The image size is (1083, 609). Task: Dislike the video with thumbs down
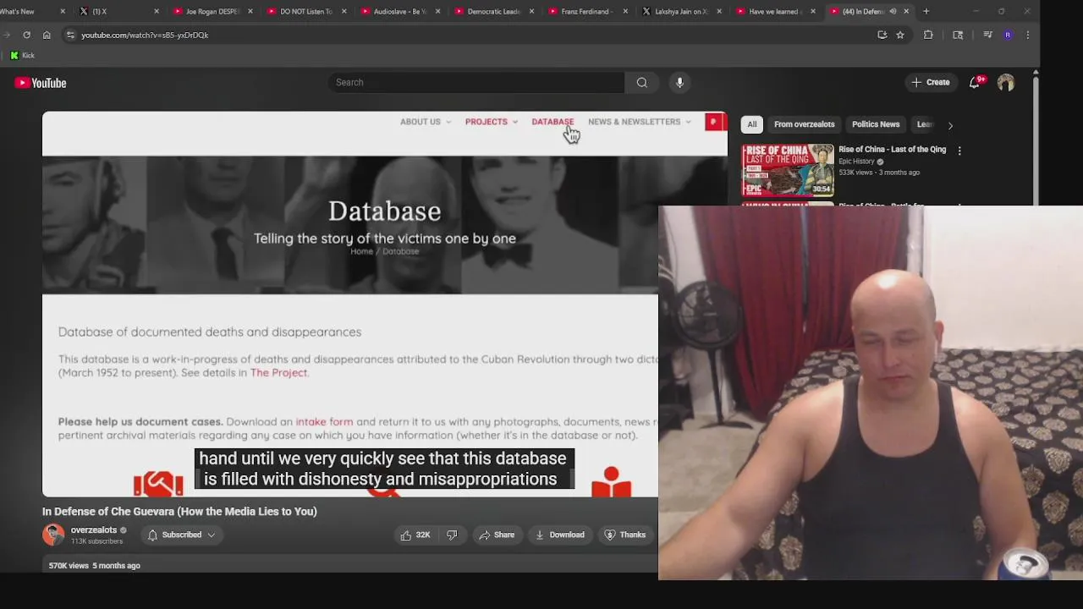pyautogui.click(x=452, y=535)
